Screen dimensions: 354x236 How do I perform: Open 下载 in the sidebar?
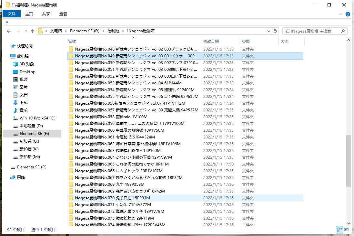click(20, 102)
